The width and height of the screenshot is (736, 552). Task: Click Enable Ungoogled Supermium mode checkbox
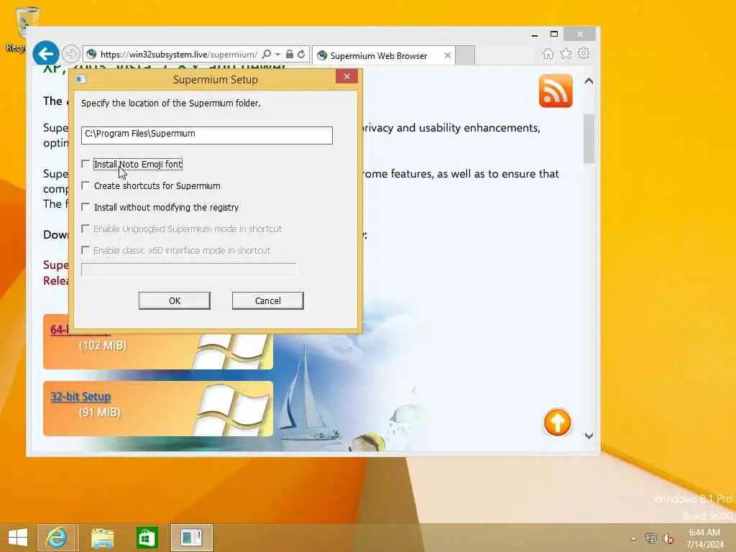coord(86,229)
